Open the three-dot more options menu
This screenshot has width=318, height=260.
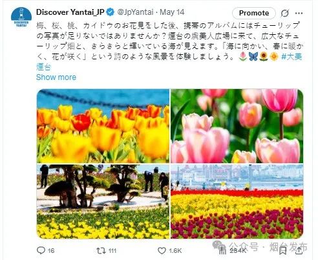click(x=299, y=14)
